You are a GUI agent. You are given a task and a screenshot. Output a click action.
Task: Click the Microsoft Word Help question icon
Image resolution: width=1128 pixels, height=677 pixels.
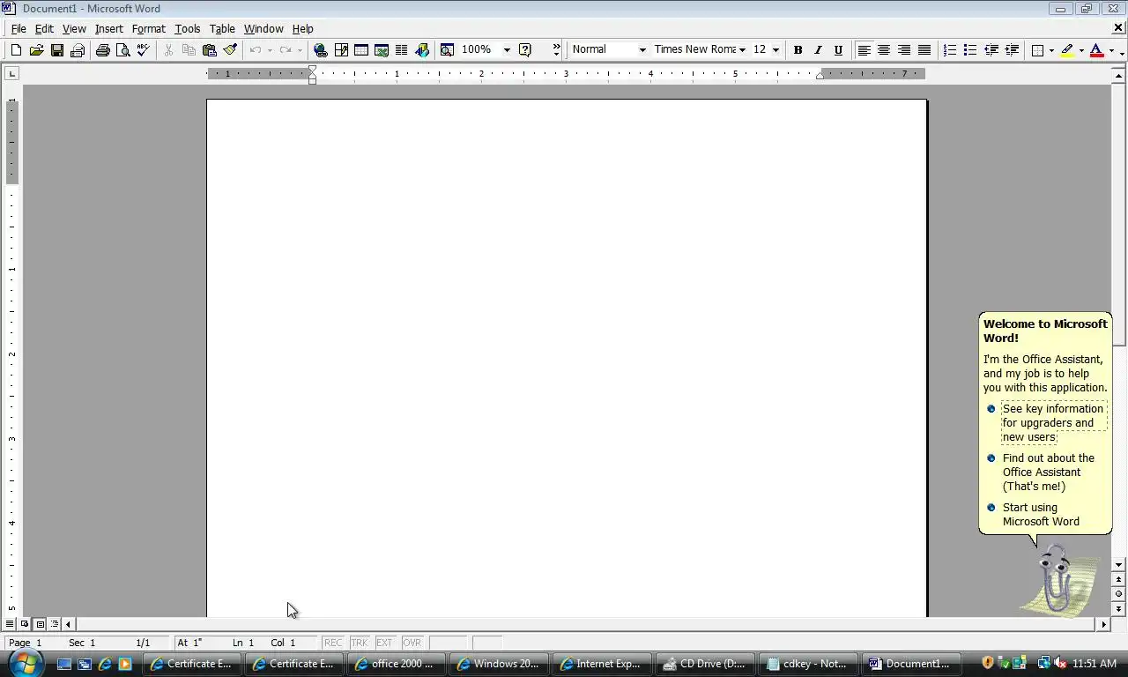coord(526,50)
